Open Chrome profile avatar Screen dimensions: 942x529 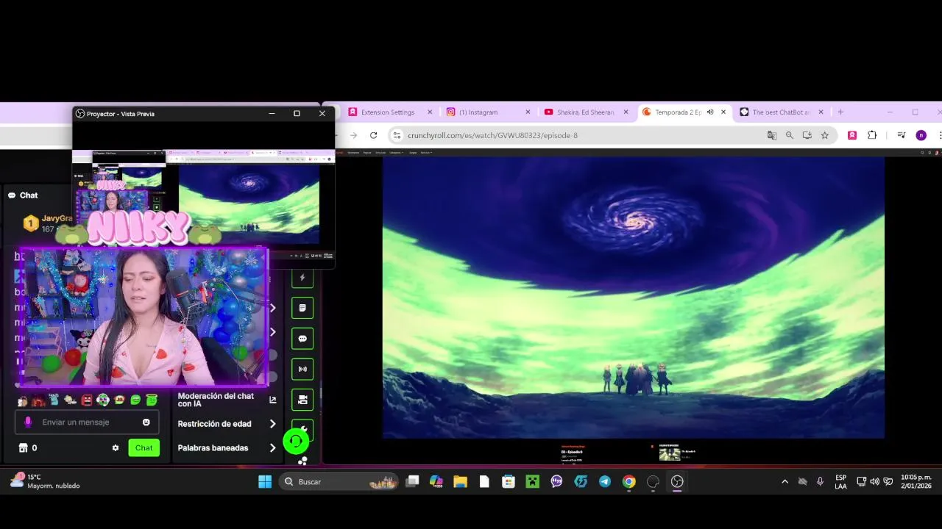(921, 135)
